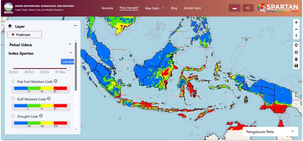
Task: Select Drought Code radio button
Action: pyautogui.click(x=13, y=116)
